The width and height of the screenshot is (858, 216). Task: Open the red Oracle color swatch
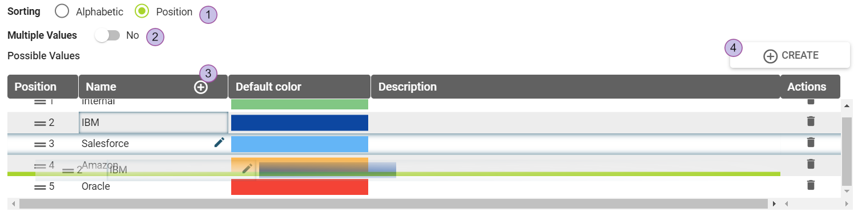300,187
